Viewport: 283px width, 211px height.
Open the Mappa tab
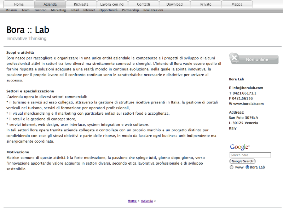237,4
